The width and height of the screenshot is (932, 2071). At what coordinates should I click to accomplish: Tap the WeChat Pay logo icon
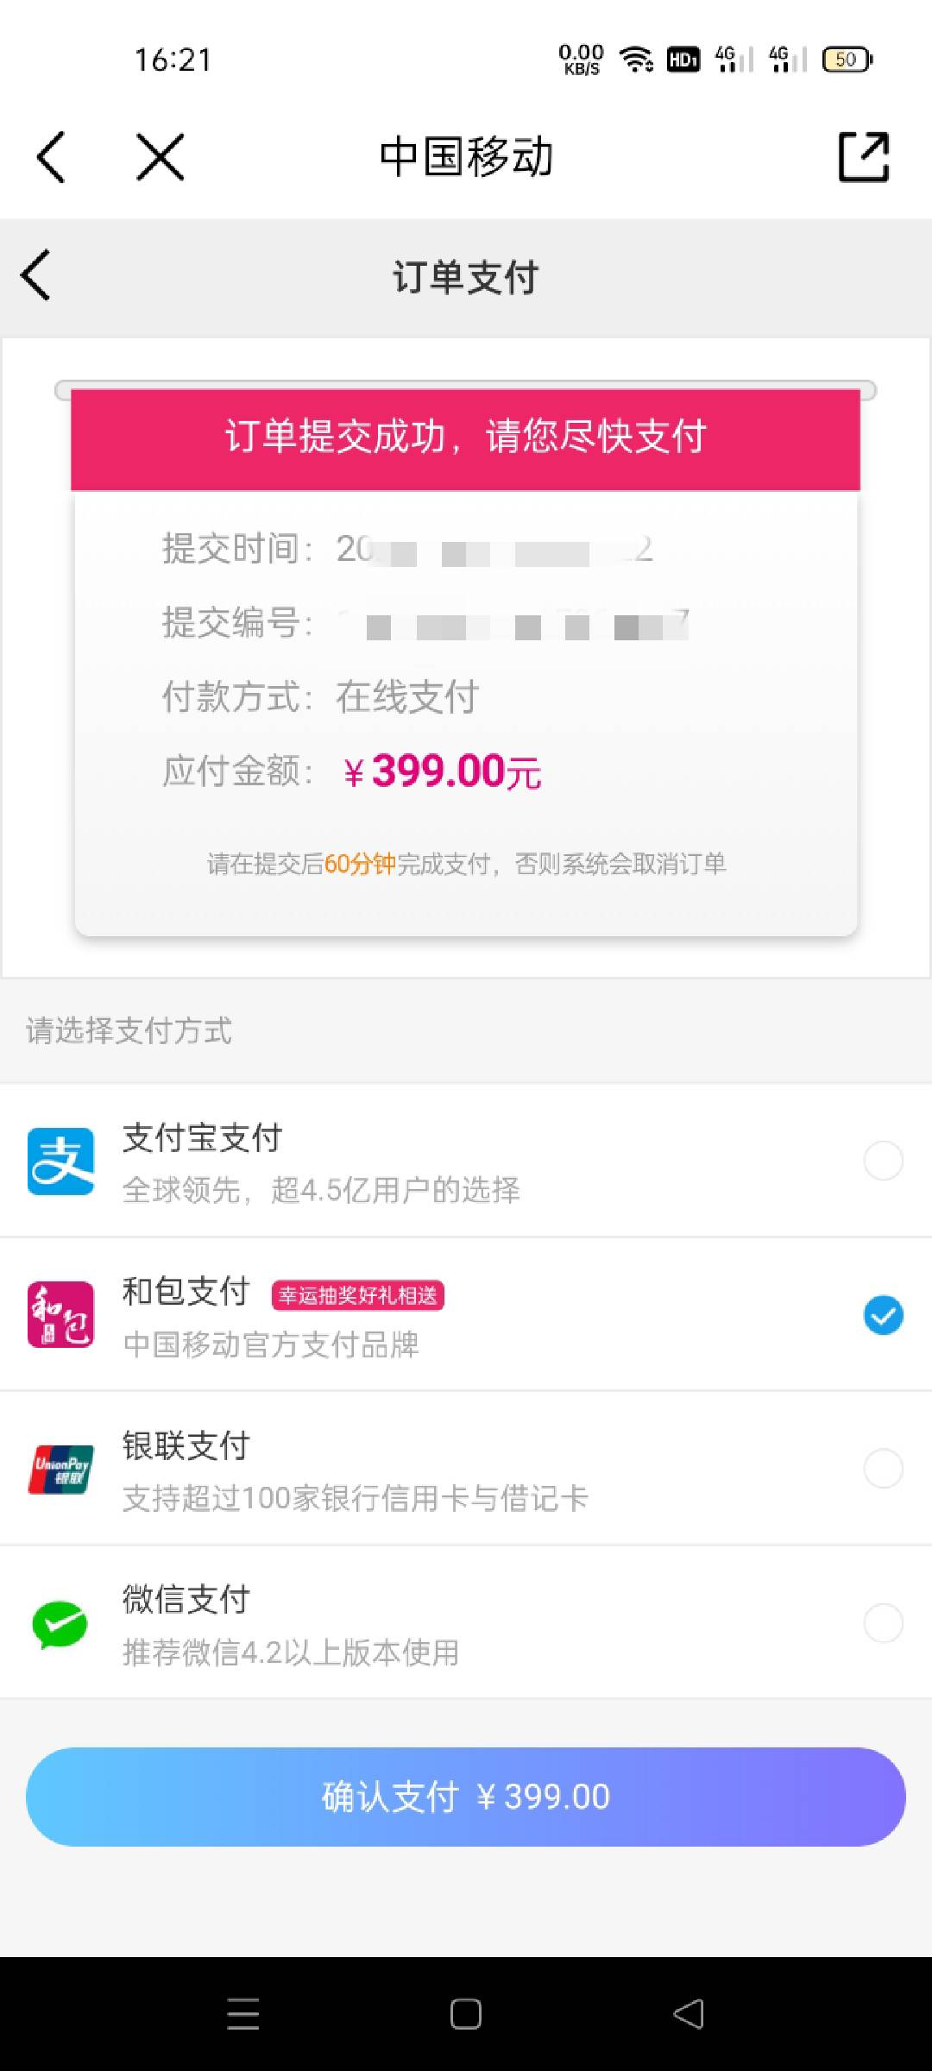coord(60,1624)
